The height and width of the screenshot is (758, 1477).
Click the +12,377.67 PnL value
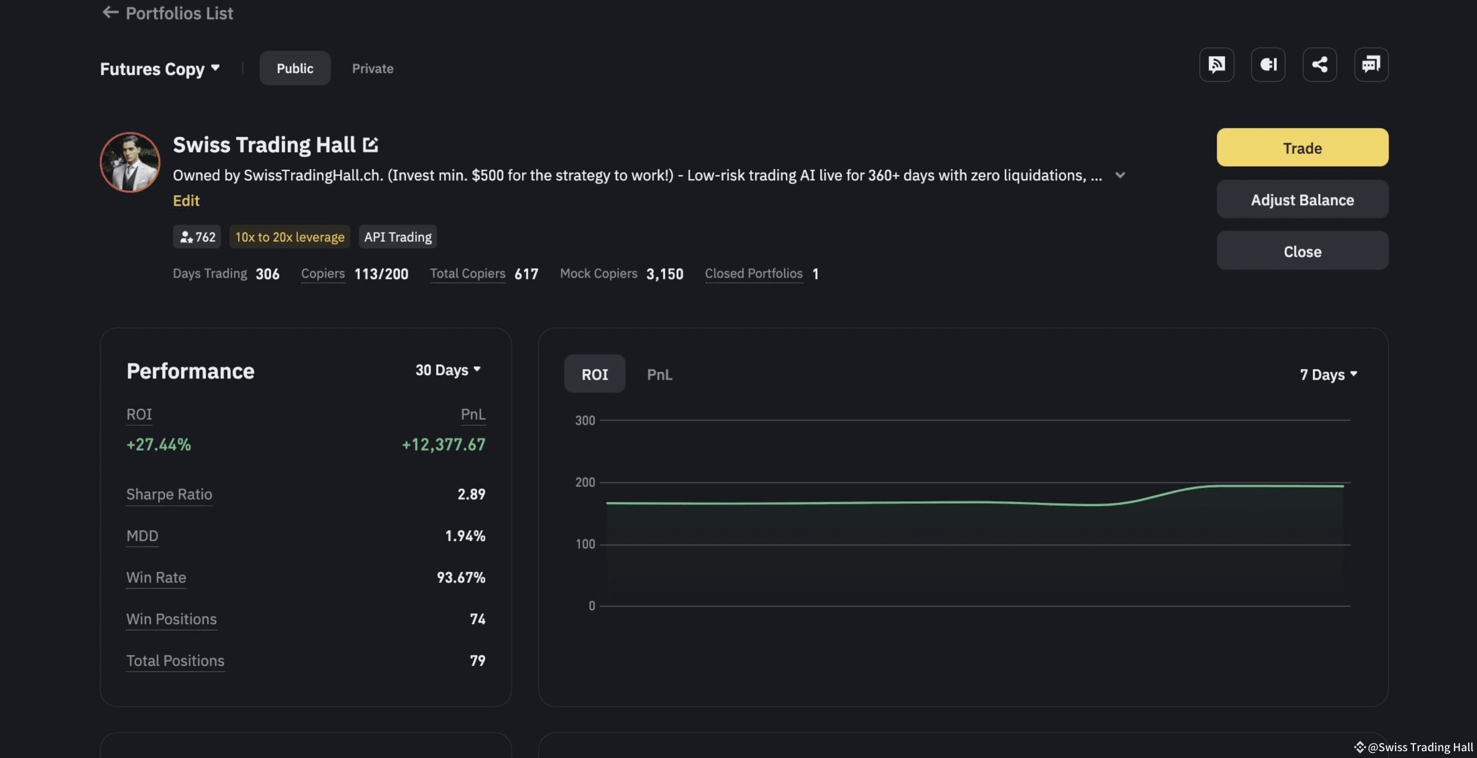coord(444,444)
